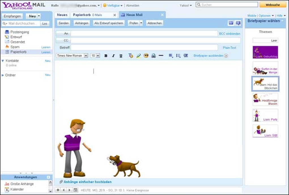Open the font size dropdown
The width and height of the screenshot is (289, 195).
[95, 56]
